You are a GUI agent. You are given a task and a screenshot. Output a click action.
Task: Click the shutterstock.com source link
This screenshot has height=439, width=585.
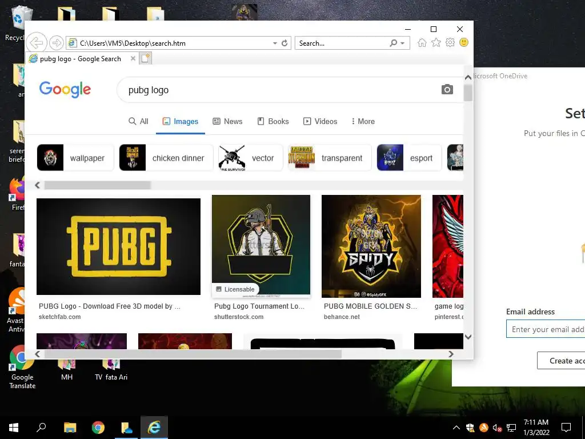(239, 317)
